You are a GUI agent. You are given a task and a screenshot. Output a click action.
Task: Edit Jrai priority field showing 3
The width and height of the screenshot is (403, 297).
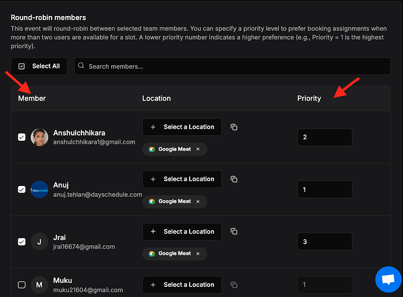(x=325, y=242)
